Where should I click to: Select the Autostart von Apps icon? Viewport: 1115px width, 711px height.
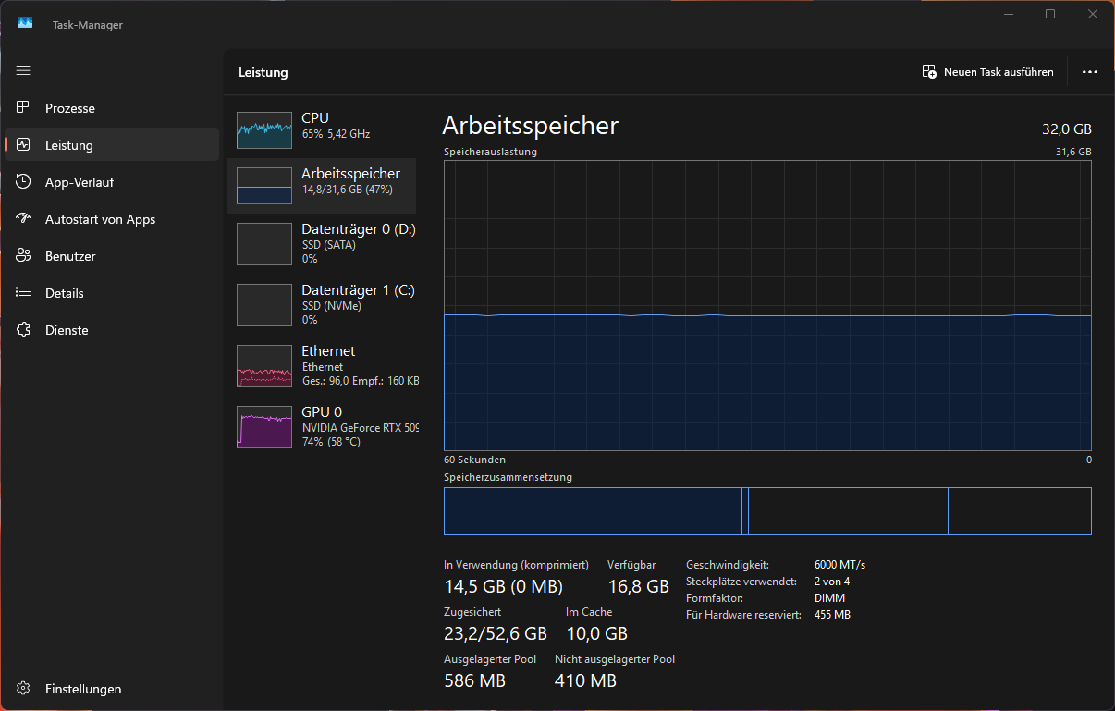(x=24, y=219)
